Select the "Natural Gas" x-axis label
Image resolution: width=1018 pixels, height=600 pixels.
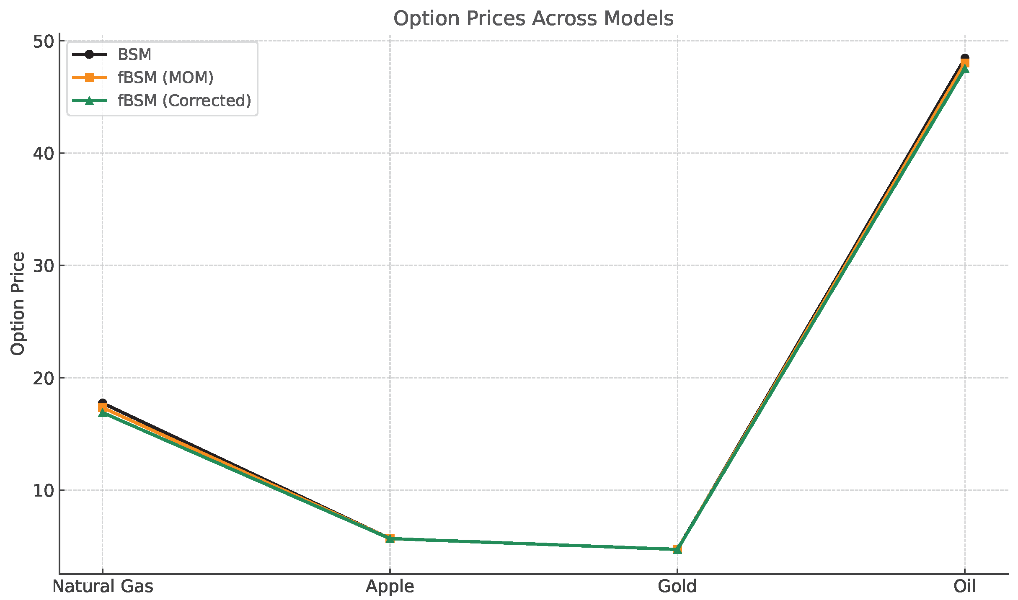point(103,586)
